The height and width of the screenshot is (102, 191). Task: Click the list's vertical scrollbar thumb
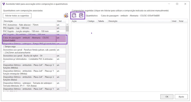[67, 29]
